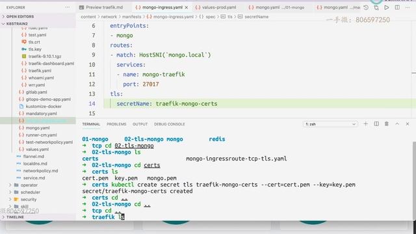Open service.md markdown file
This screenshot has width=416, height=234.
[34, 178]
